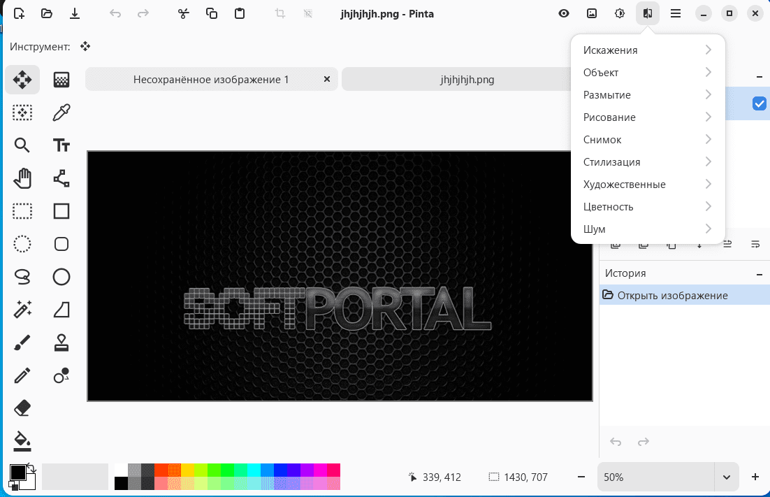The image size is (770, 497).
Task: Select the Text tool
Action: 61,145
